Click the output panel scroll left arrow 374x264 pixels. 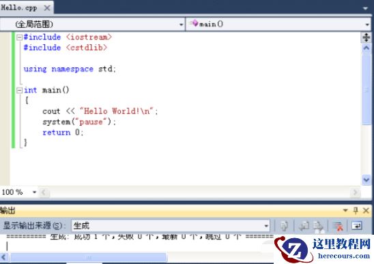(x=4, y=257)
